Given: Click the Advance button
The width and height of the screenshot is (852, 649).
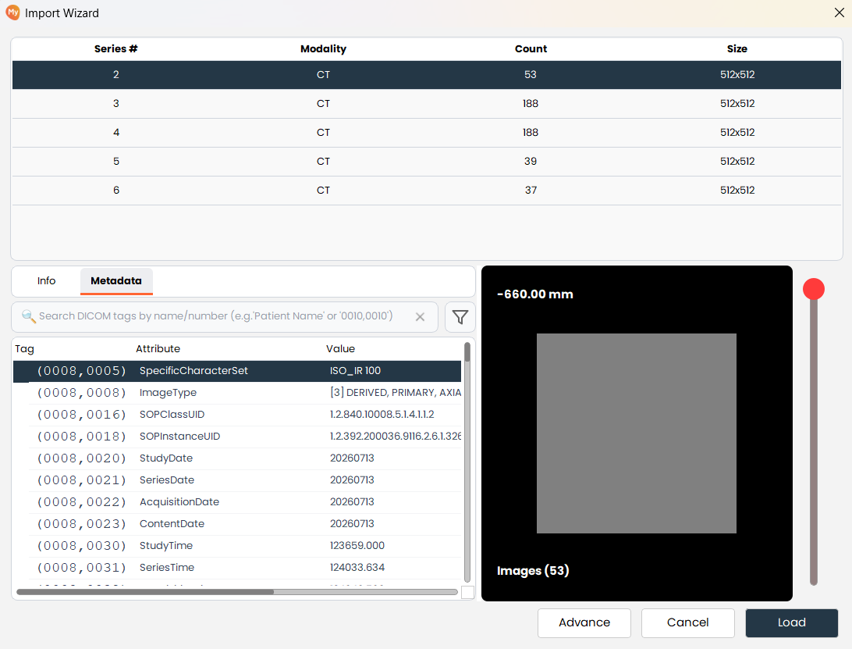Looking at the screenshot, I should coord(584,622).
